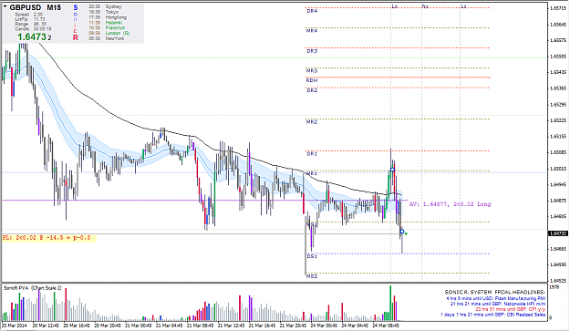Select the DR4 pivot level label
Screen dimensions: 570x331
coord(312,11)
